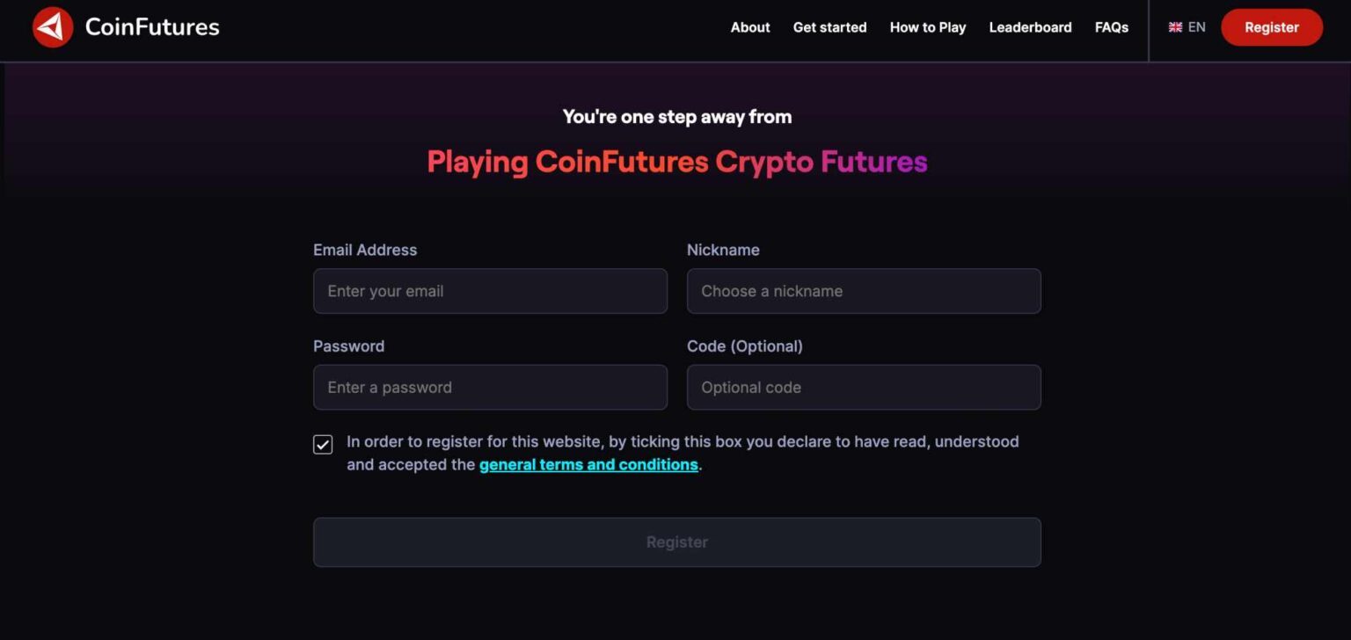Untick the terms acceptance checkbox
This screenshot has height=640, width=1351.
(x=323, y=444)
